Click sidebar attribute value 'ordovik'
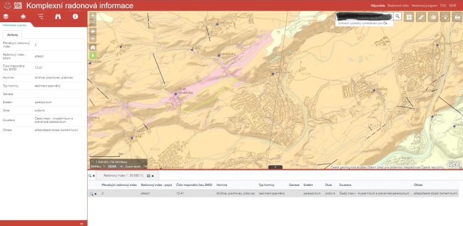Screen dimensions: 463x226 [40, 111]
